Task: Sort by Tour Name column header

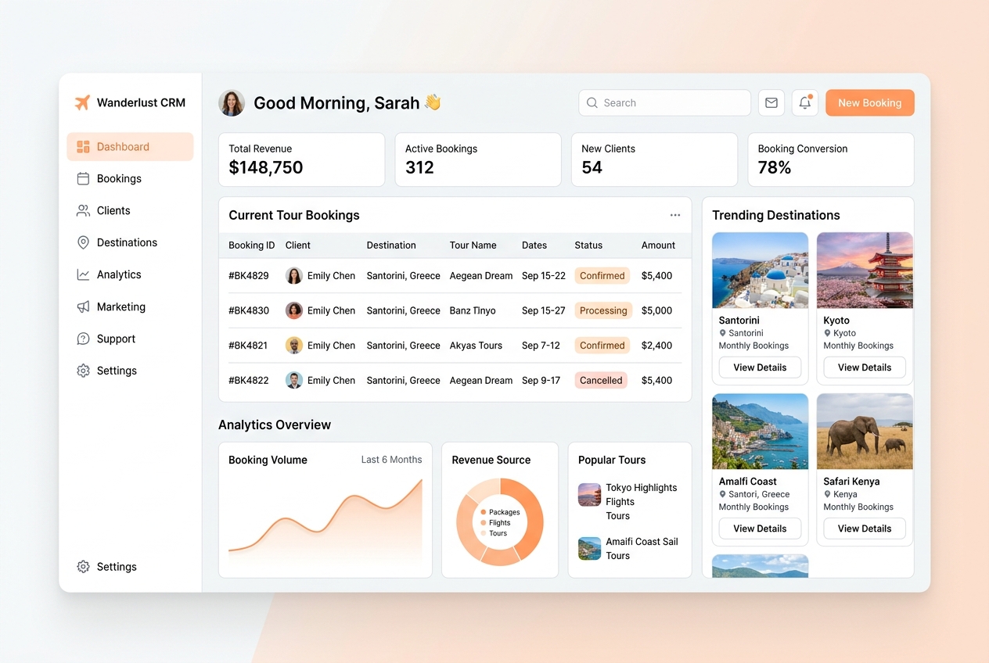Action: [x=473, y=245]
